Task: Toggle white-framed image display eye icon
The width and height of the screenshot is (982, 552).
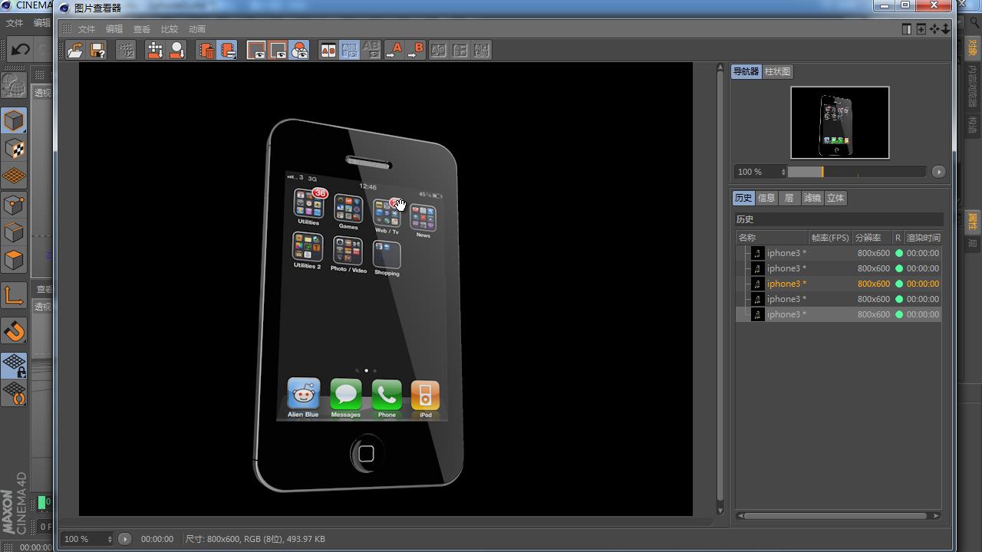Action: [x=256, y=51]
